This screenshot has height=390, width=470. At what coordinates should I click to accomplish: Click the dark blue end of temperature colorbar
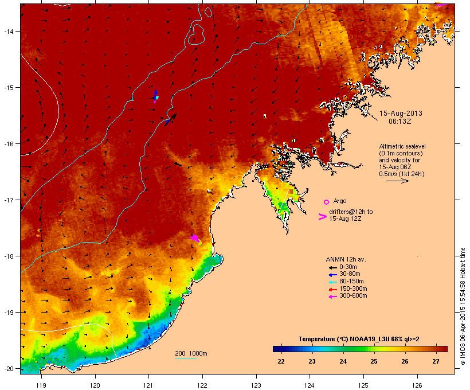point(277,349)
